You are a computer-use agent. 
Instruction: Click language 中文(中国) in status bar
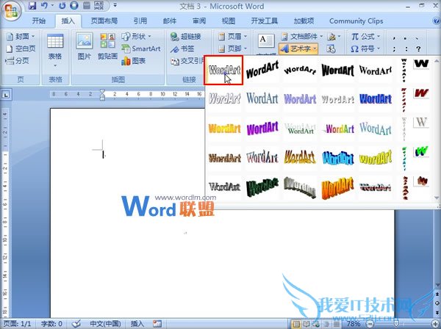click(105, 324)
